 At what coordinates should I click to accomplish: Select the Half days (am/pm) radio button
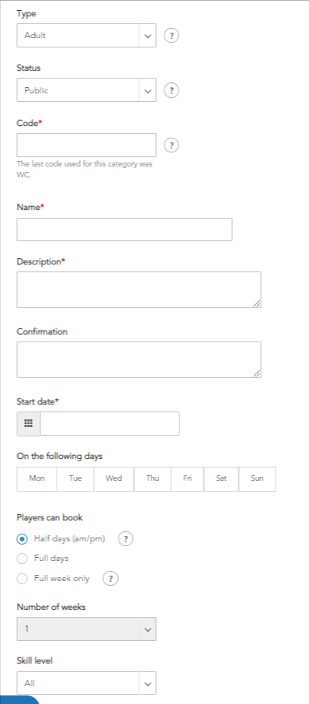tap(23, 539)
